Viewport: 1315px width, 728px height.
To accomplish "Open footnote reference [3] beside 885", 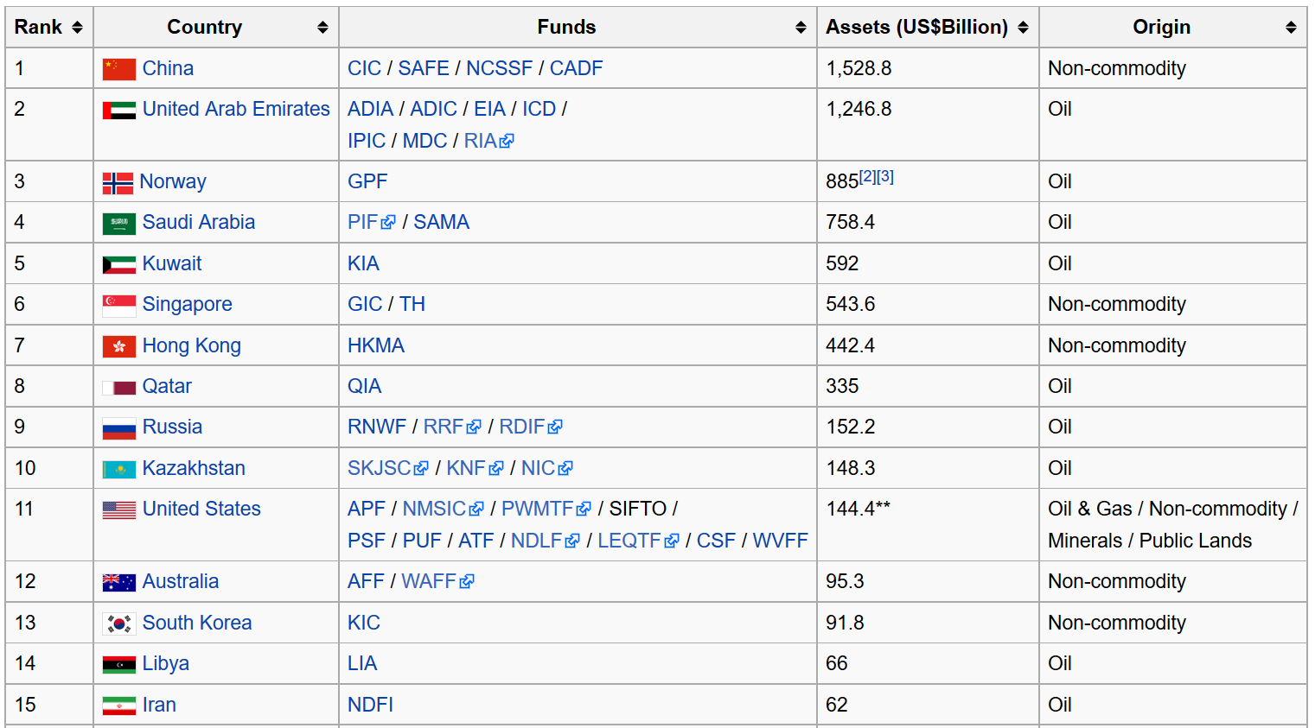I will pos(885,176).
